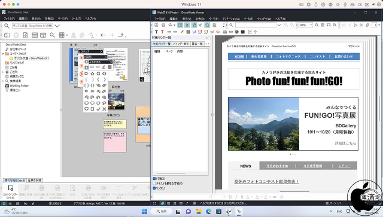Click first split-page icon in Desk toolbar

(x=7, y=35)
